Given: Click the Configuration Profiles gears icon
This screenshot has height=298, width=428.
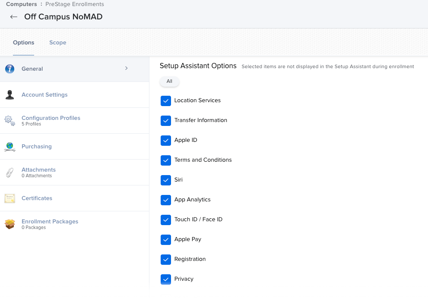Looking at the screenshot, I should click(10, 121).
